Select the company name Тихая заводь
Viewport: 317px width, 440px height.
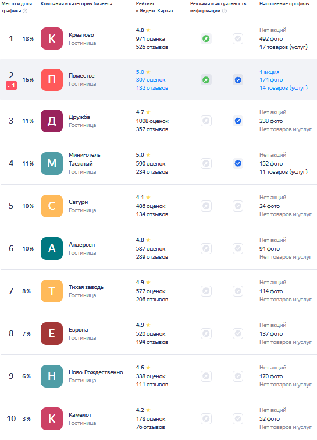tap(86, 287)
